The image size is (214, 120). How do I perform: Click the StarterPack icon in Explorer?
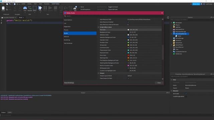click(174, 43)
